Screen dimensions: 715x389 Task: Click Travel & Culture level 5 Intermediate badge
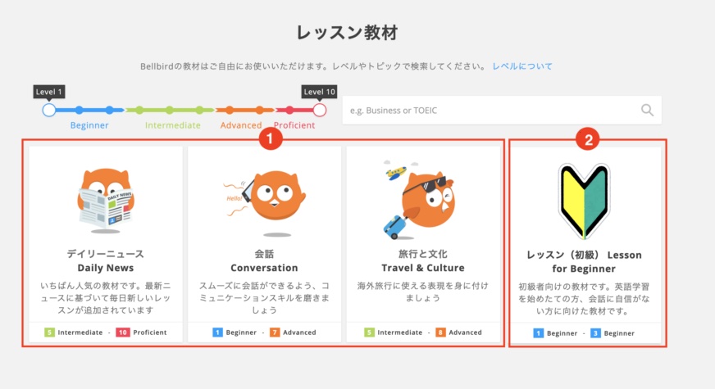pos(395,332)
